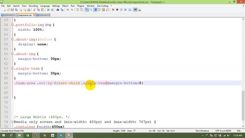
Task: Click the Open file toolbar icon
Action: coord(8,10)
